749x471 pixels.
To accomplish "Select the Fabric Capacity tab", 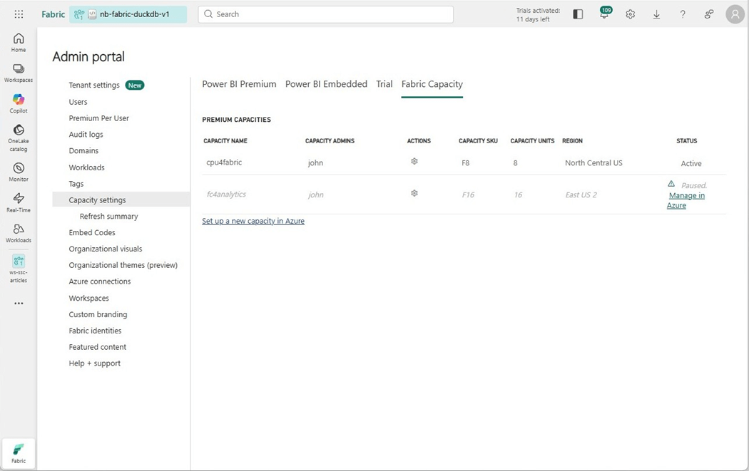I will (432, 84).
